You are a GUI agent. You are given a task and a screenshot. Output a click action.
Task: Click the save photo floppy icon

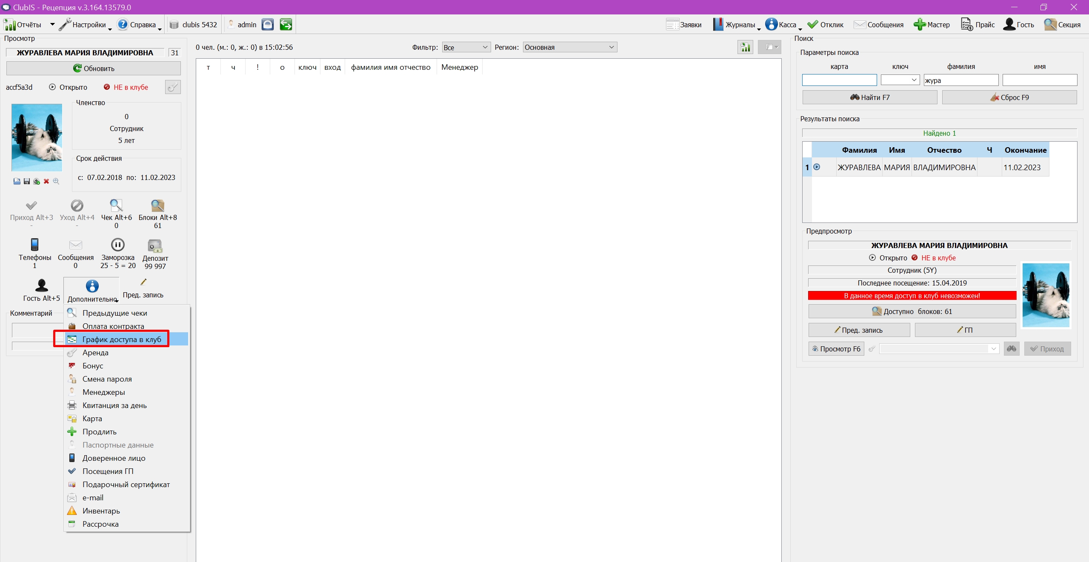tap(27, 181)
